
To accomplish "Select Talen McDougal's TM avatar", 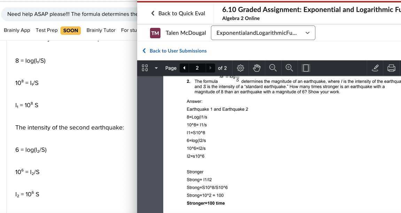I will [x=155, y=33].
